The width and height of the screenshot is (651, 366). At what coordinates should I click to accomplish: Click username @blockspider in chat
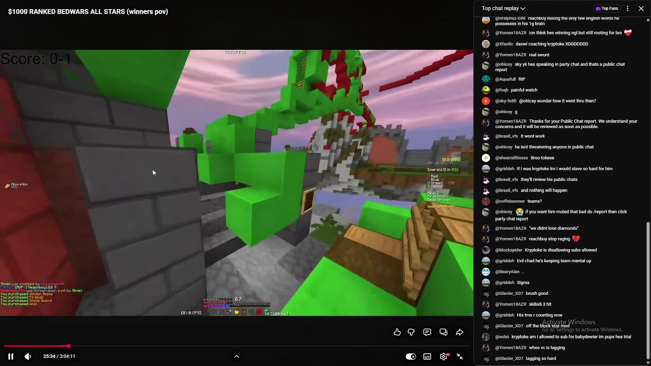[509, 250]
